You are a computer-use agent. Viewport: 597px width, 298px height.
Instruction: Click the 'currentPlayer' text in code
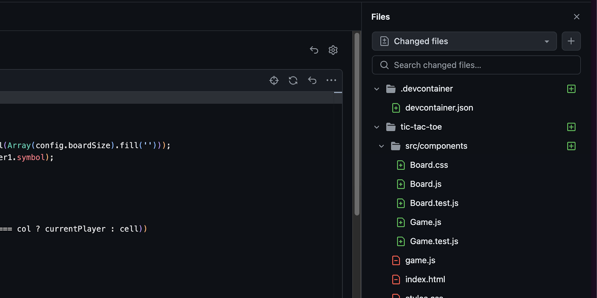[x=75, y=229]
